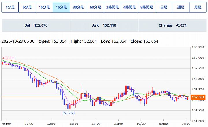The image size is (208, 127).
Task: Select the 5分足 chart interval
Action: pos(27,7)
